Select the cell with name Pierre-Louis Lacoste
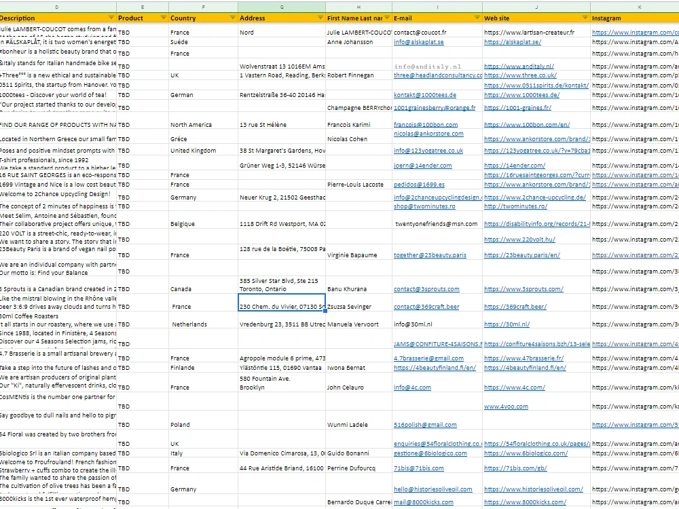The height and width of the screenshot is (509, 679). (x=359, y=185)
